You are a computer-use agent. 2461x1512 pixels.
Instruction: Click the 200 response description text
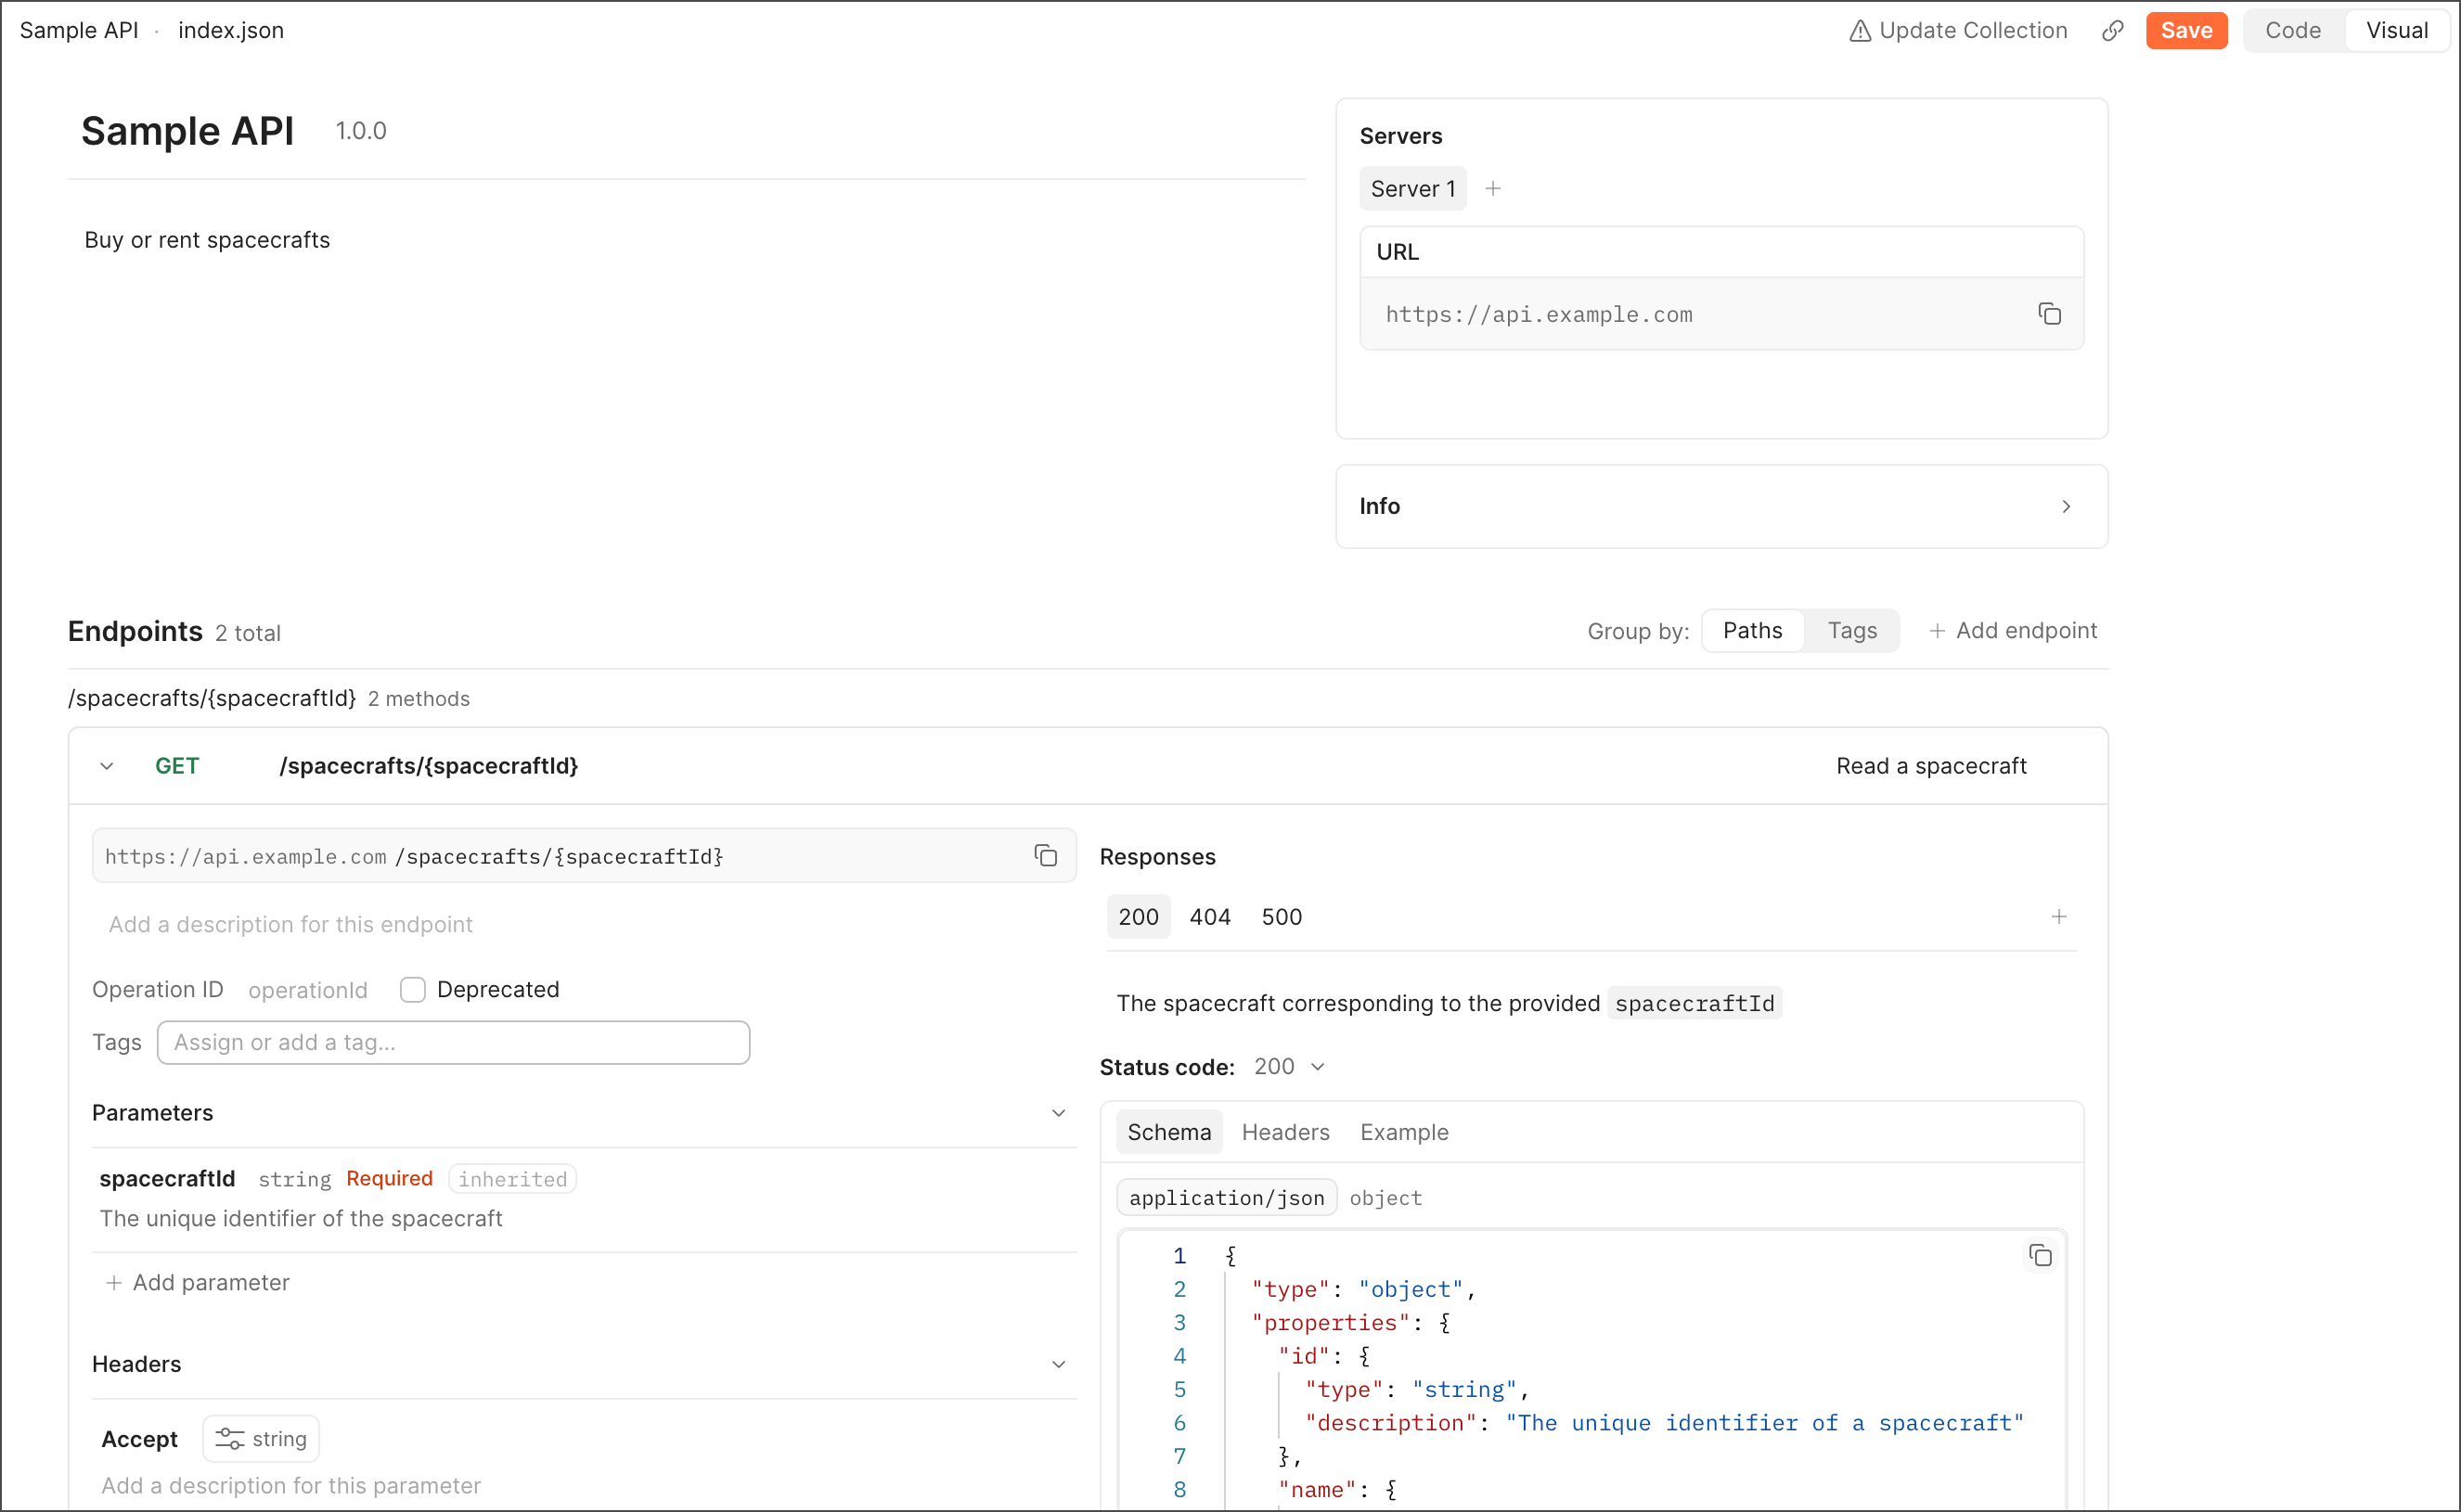click(x=1448, y=1003)
